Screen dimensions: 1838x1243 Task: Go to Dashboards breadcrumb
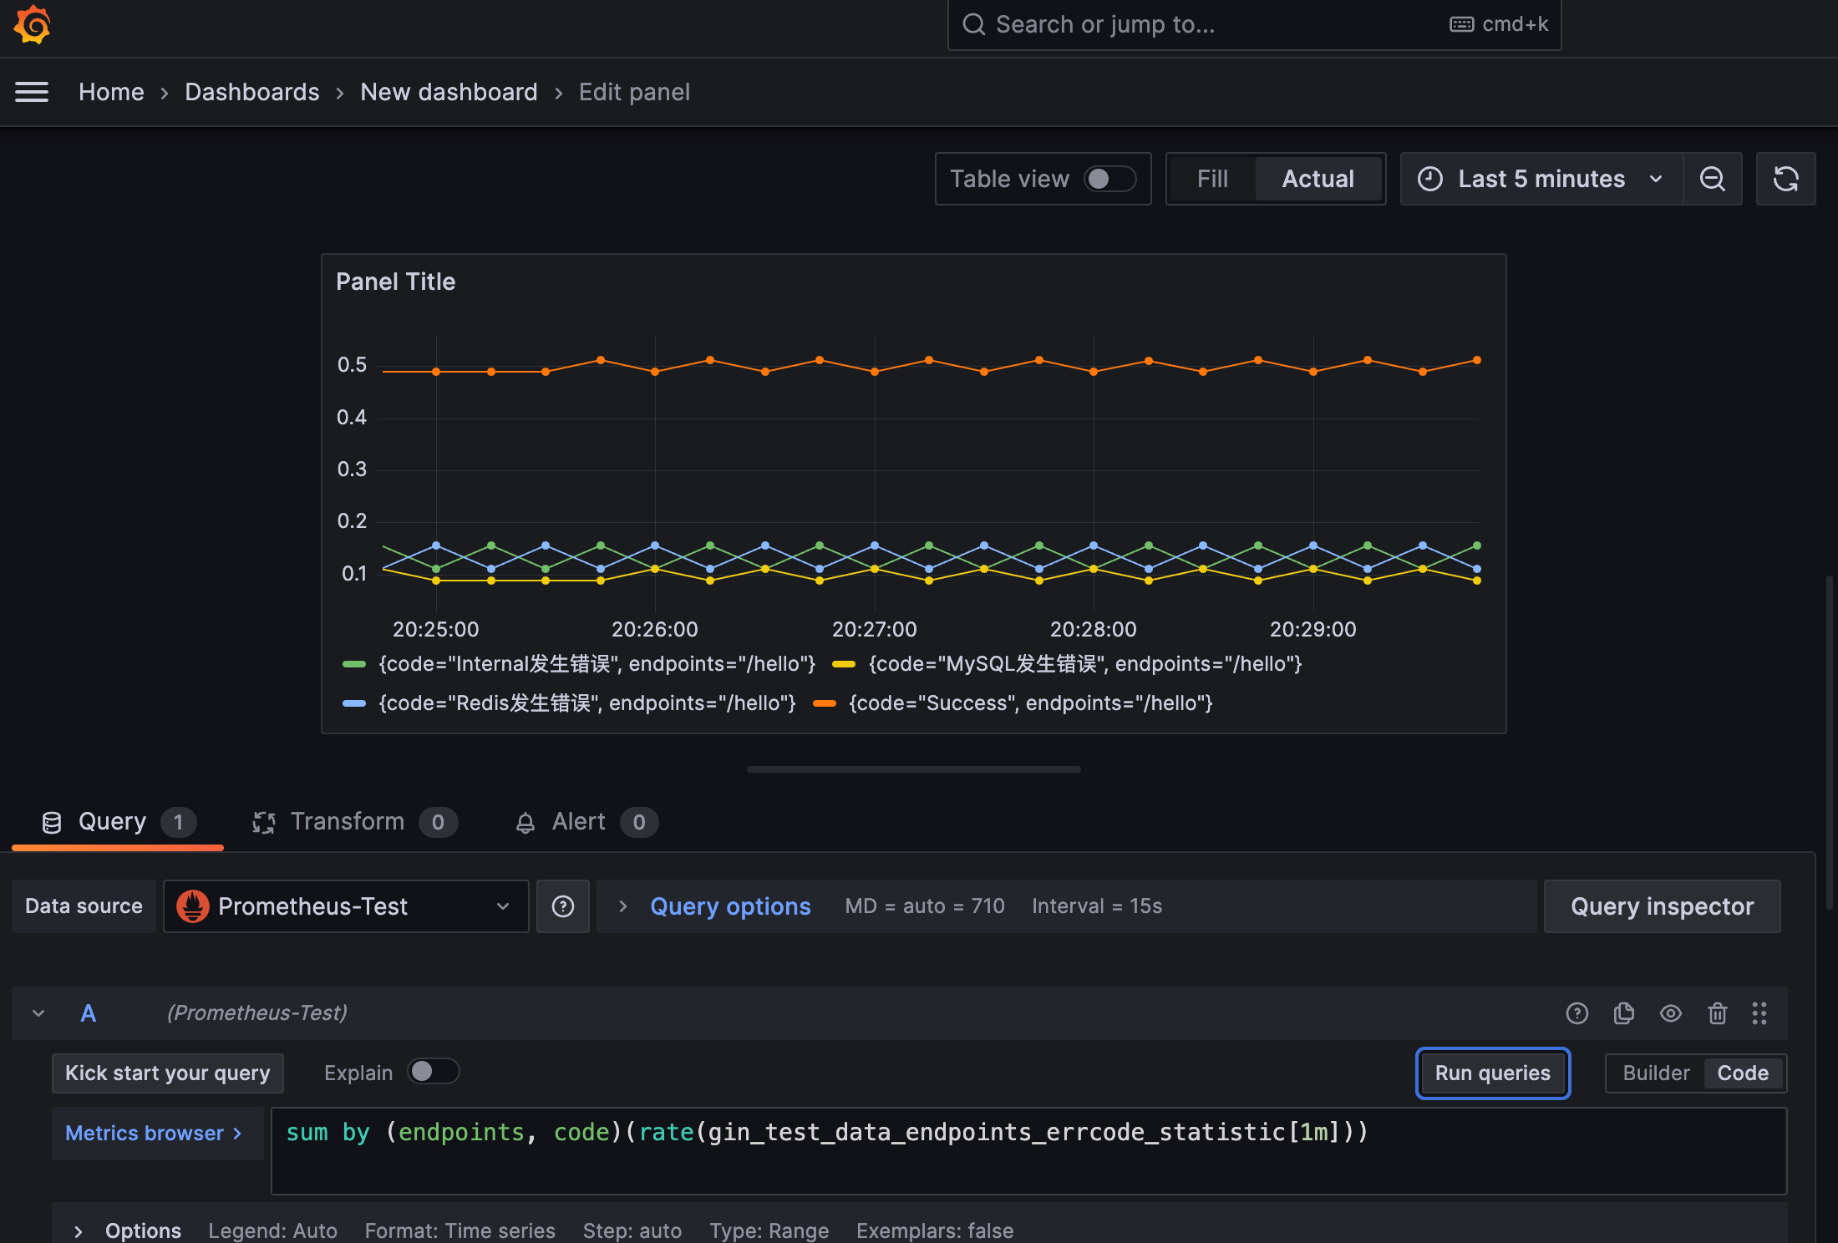(x=251, y=92)
